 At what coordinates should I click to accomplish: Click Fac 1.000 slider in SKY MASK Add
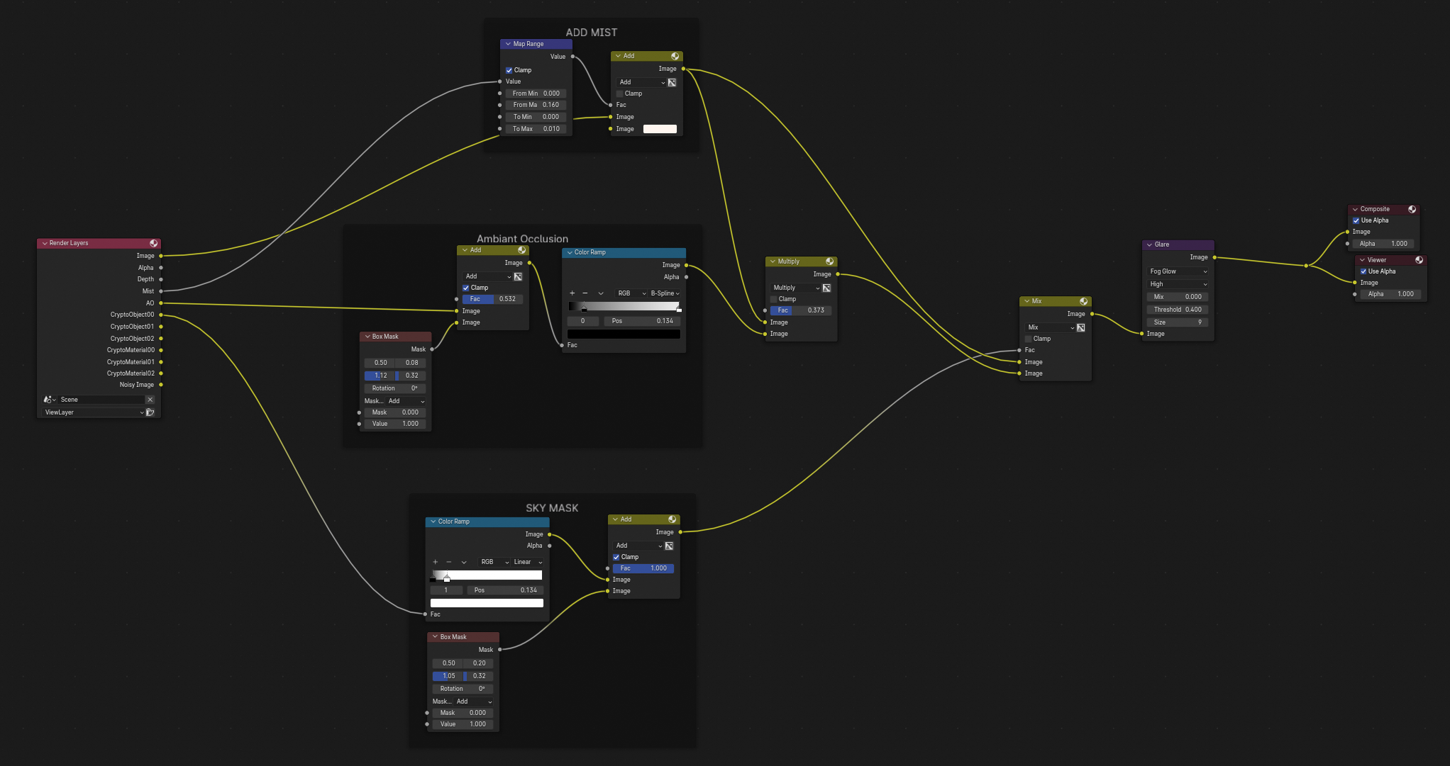pyautogui.click(x=643, y=568)
